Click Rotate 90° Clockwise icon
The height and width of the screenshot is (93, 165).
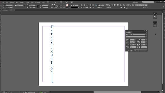coord(52,5)
